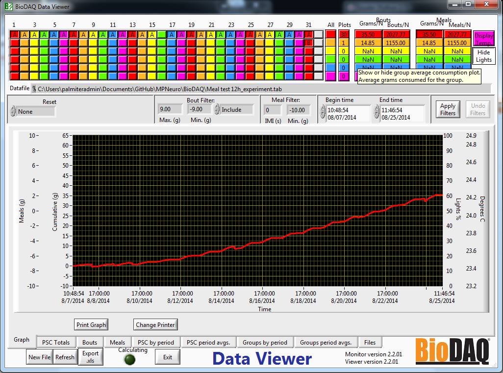Toggle Hide Lights

pos(483,56)
